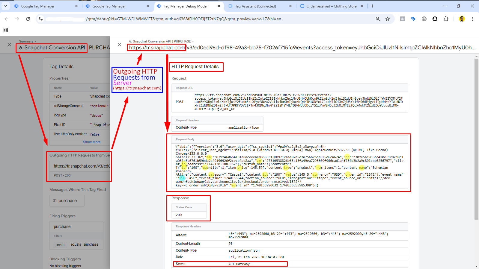
Task: Open the tr.snapchat.com outgoing request entry
Action: 82,166
